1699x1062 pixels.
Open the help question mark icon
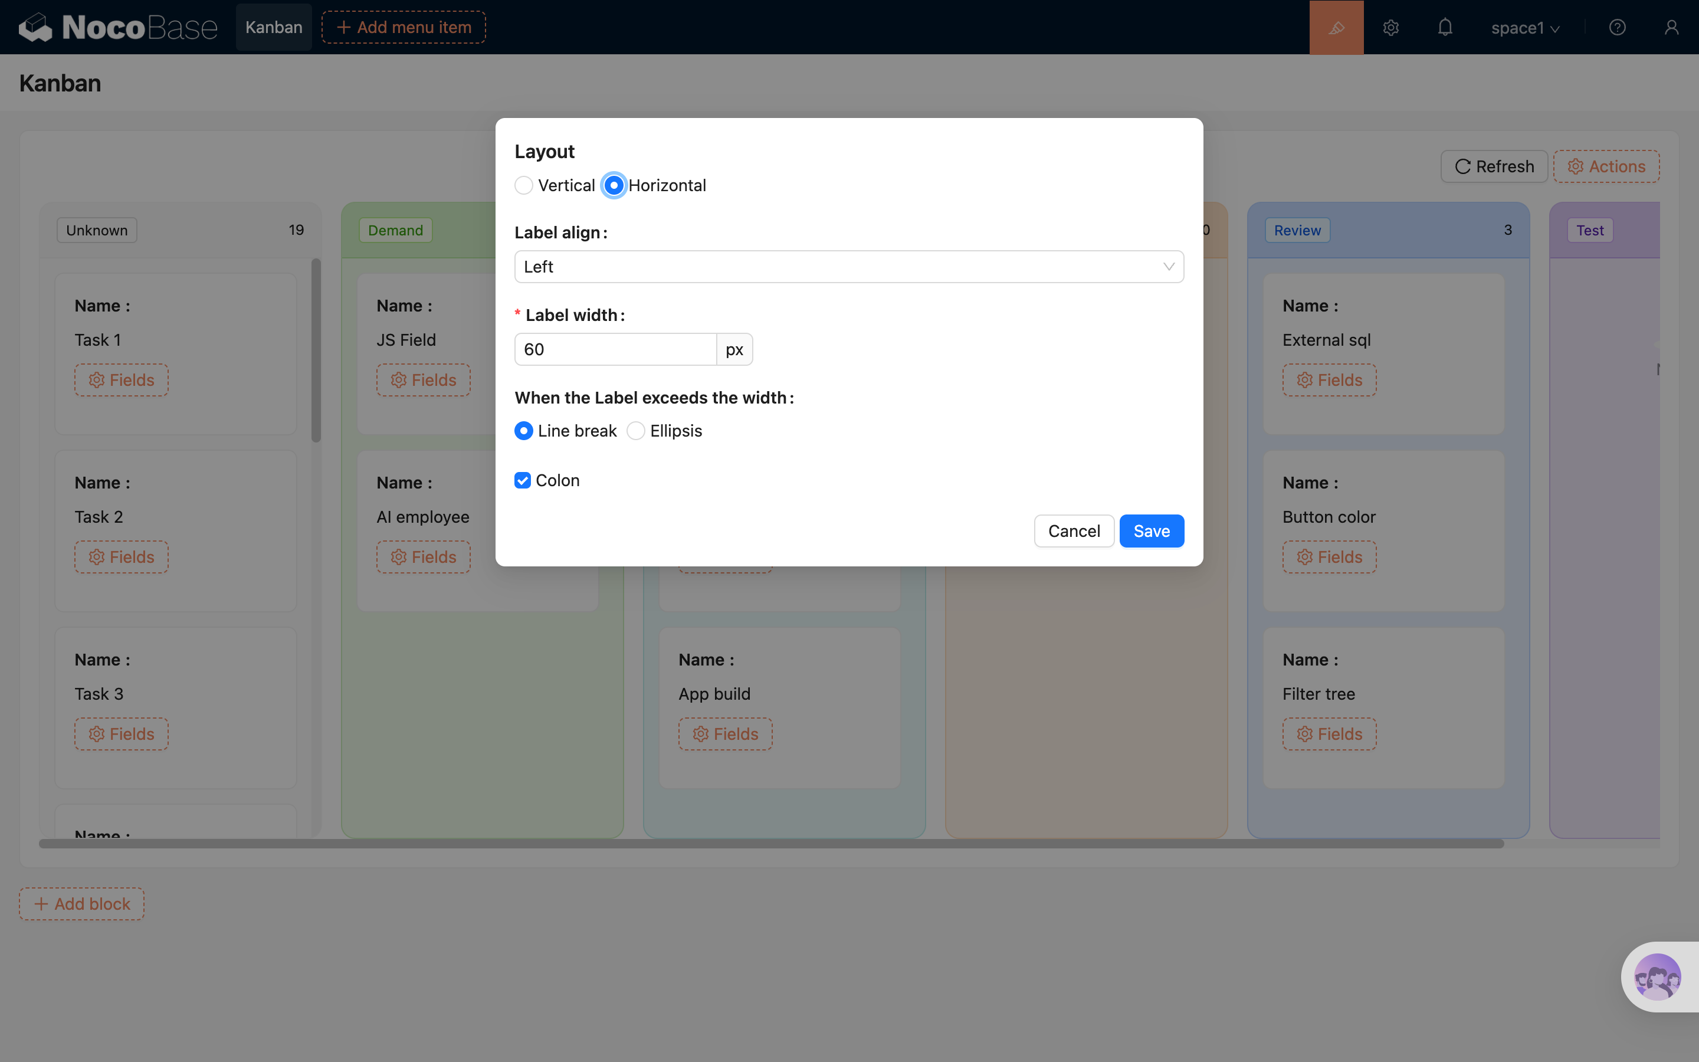pos(1617,27)
